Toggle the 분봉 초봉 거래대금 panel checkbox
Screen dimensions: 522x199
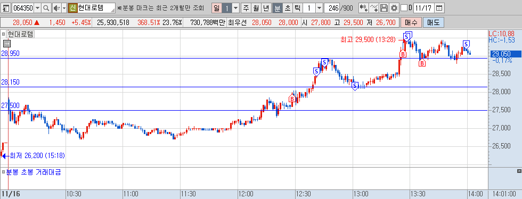(x=3, y=172)
